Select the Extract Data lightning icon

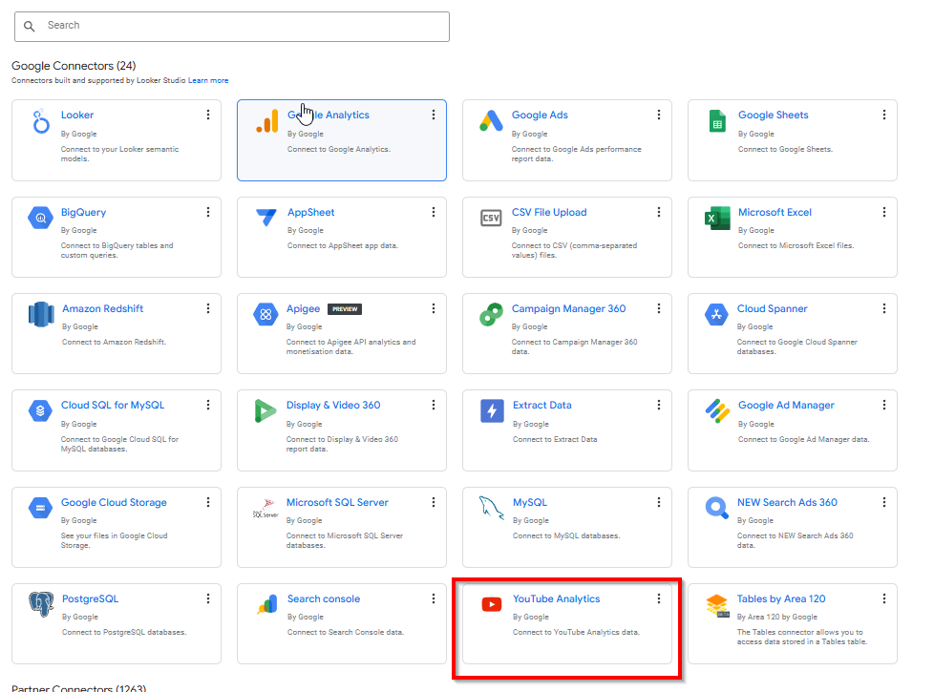(491, 411)
